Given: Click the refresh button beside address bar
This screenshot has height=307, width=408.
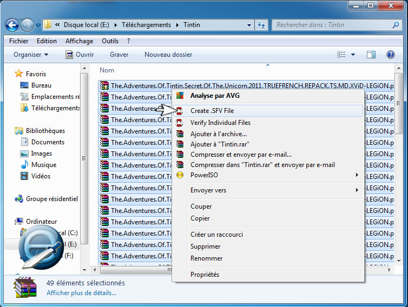Looking at the screenshot, I should click(x=261, y=25).
